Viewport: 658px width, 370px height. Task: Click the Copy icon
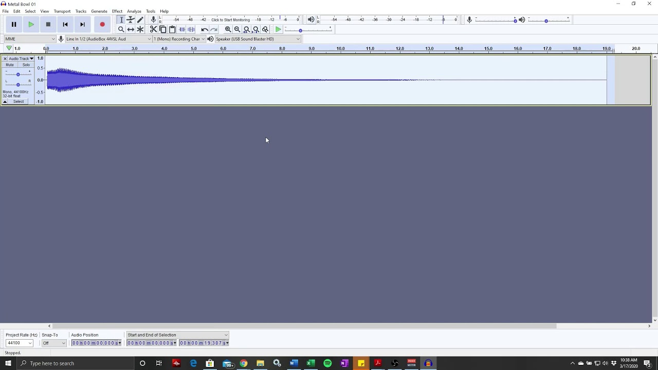163,29
